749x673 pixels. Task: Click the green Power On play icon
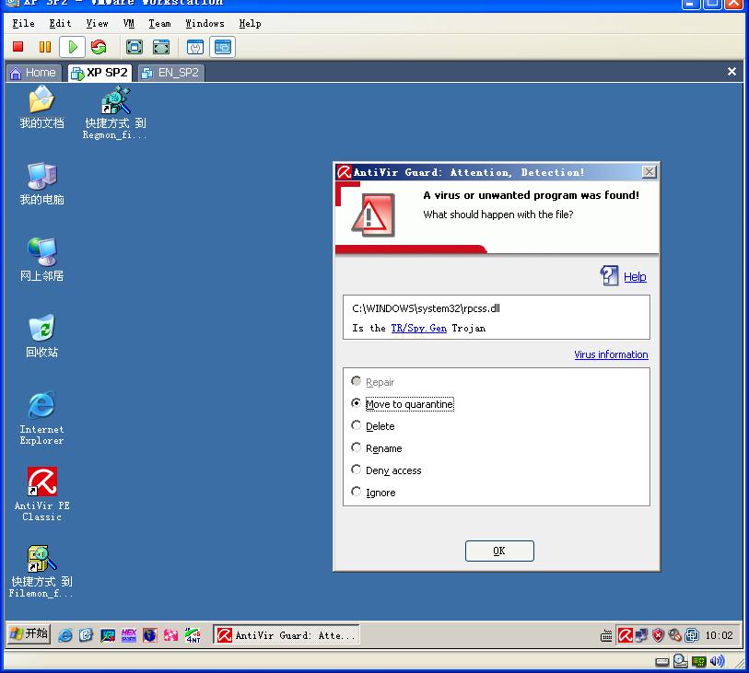(x=73, y=47)
